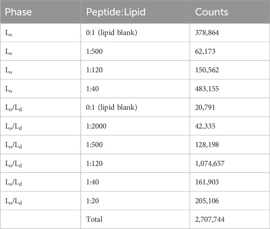
Task: Click the 2,707,744 total counts
Action: [x=210, y=219]
